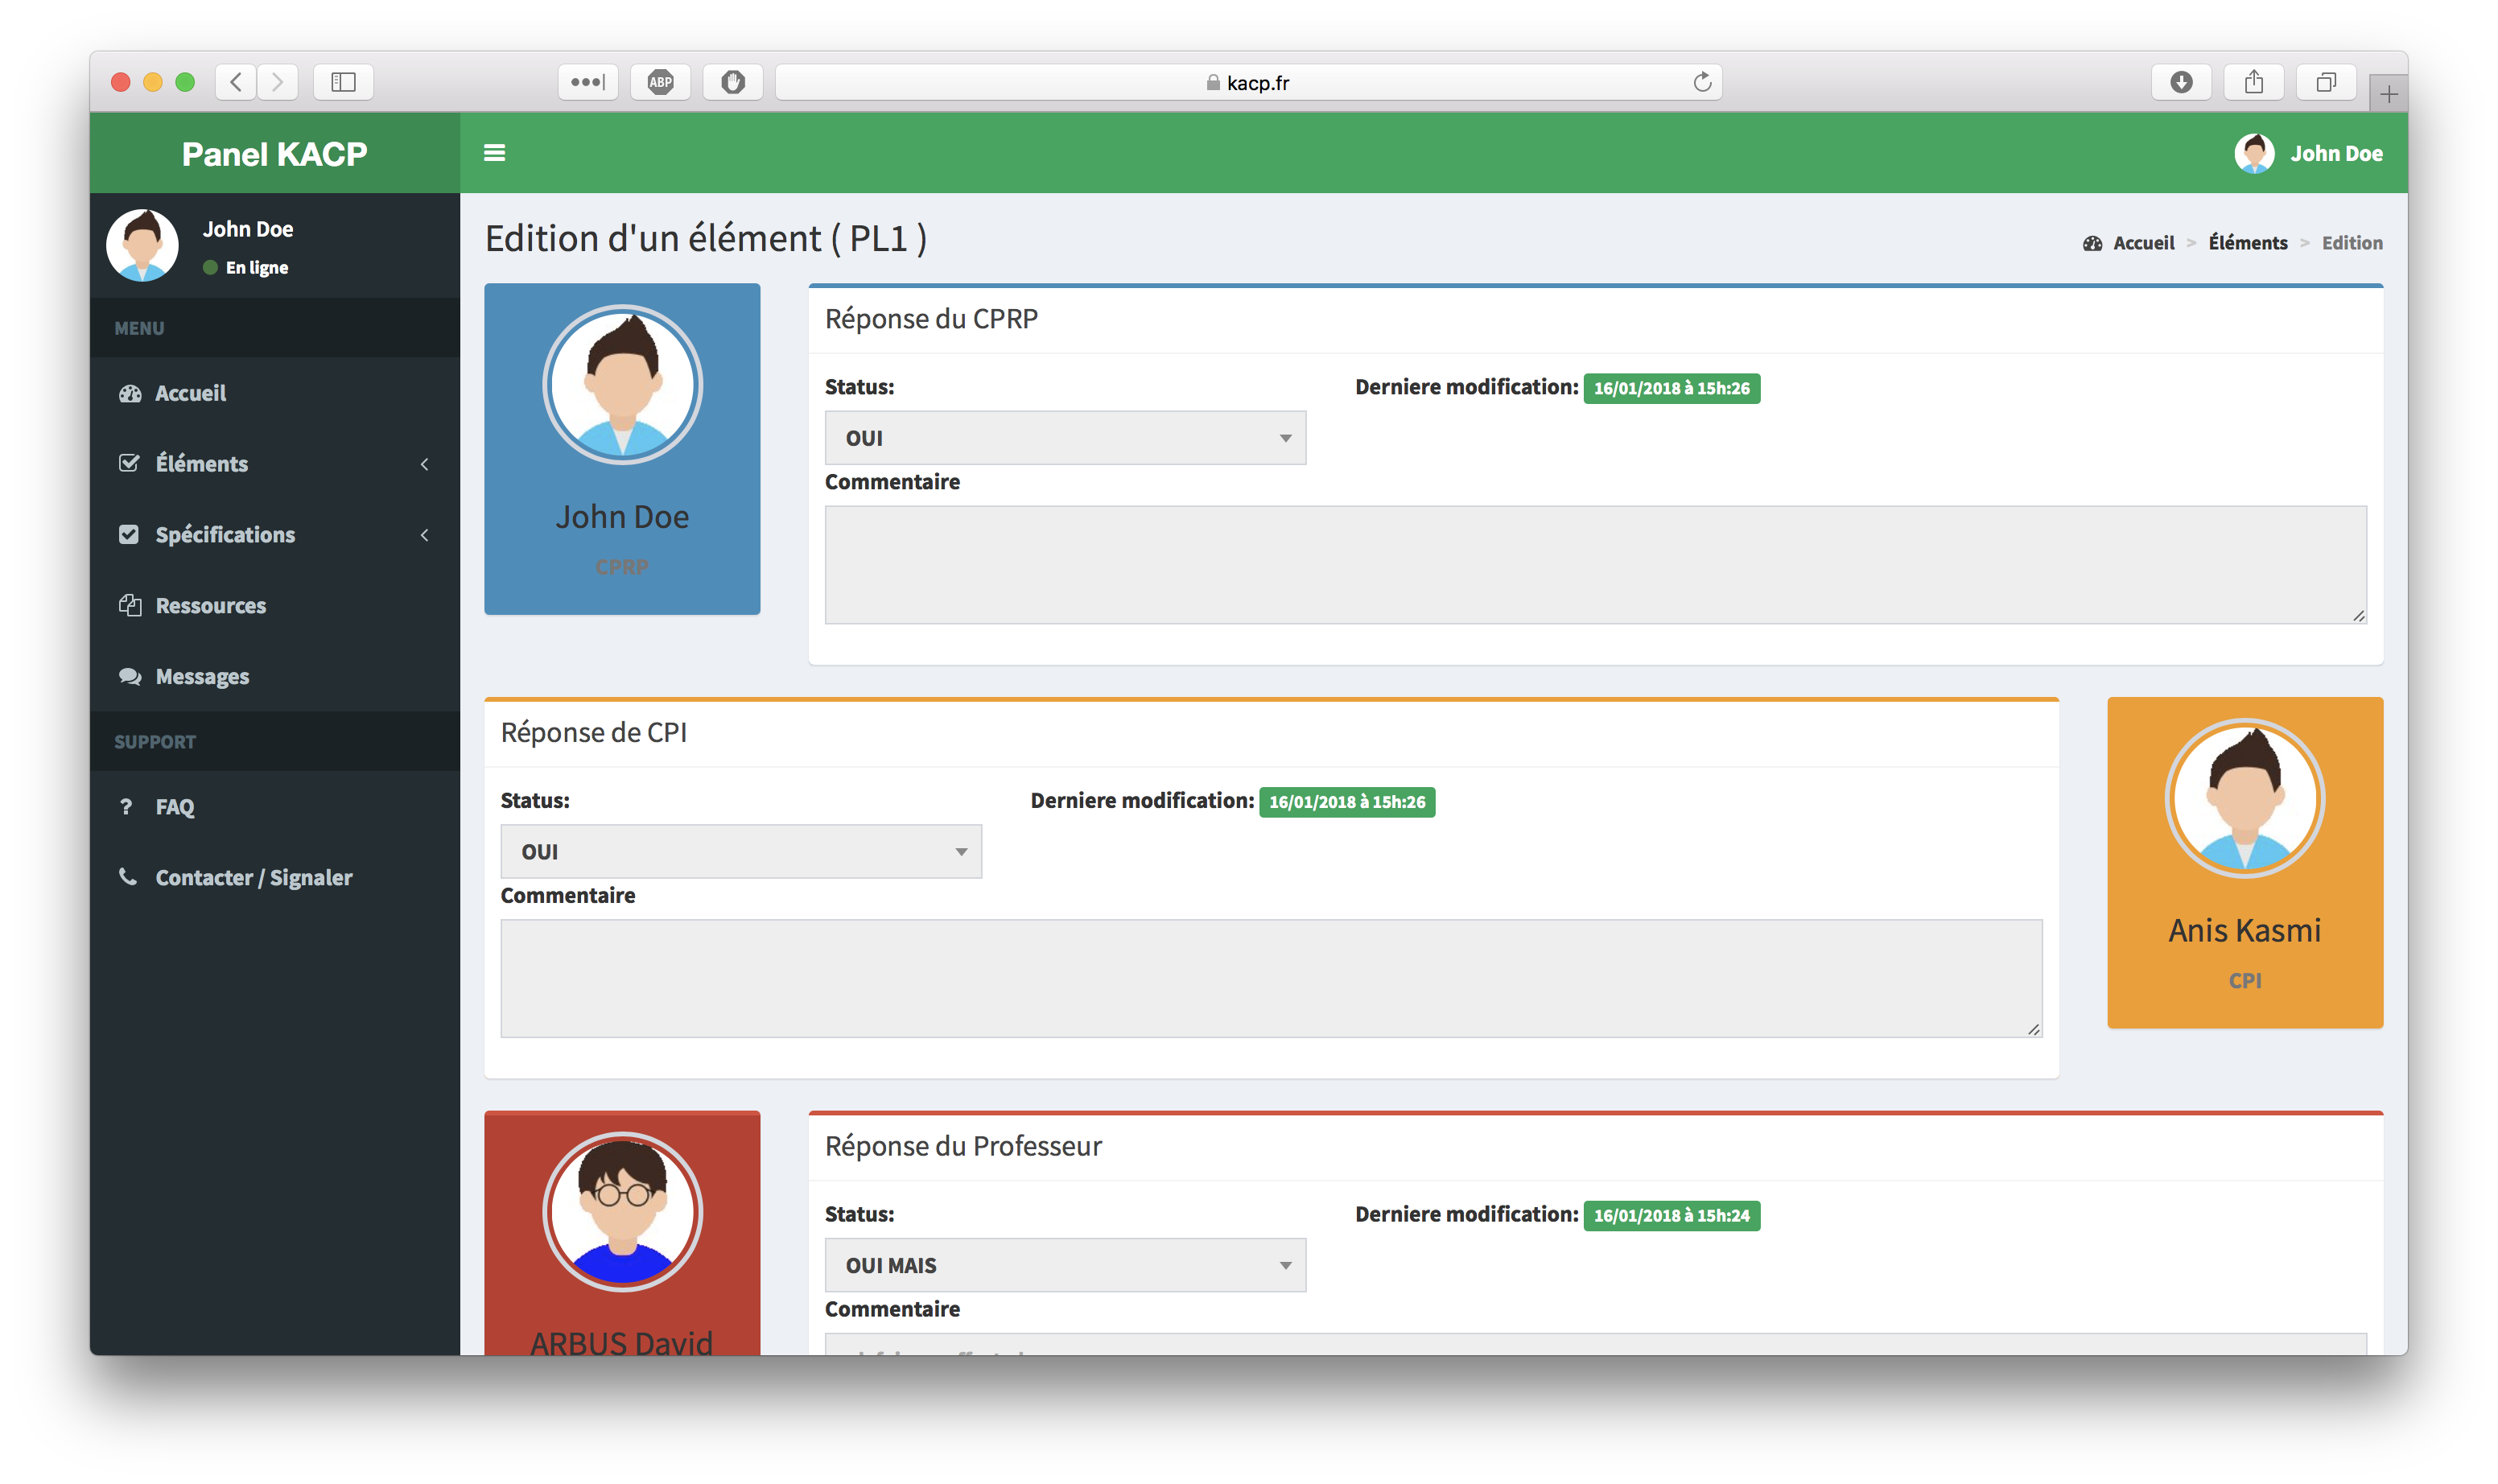Image resolution: width=2498 pixels, height=1484 pixels.
Task: Open the CPRP Status dropdown
Action: tap(1065, 438)
